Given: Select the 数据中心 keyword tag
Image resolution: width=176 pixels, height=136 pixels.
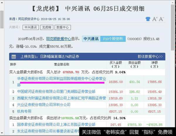Looking at the screenshot, I should (x=63, y=27).
